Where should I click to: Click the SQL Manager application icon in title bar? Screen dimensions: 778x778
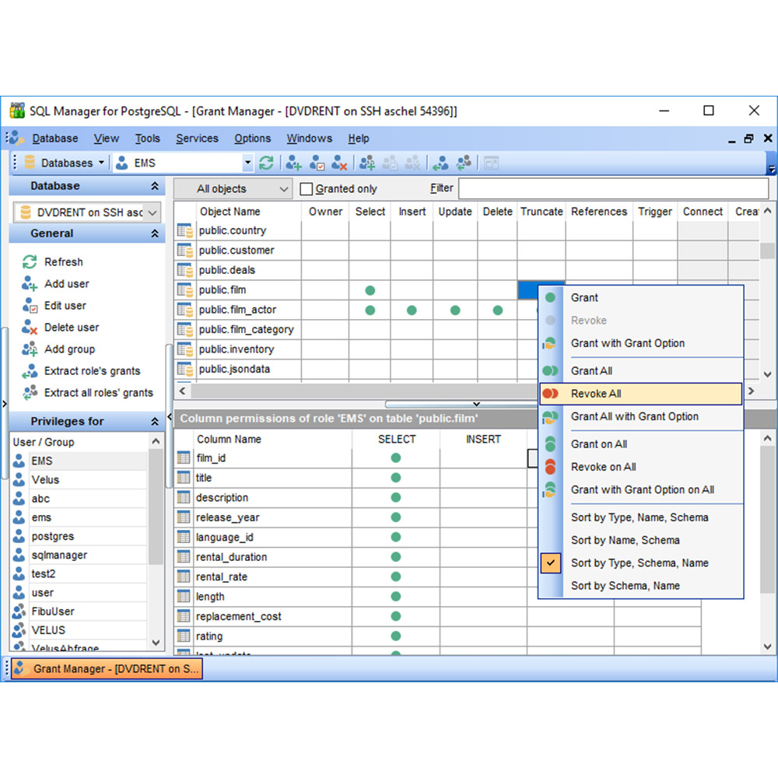tap(17, 110)
